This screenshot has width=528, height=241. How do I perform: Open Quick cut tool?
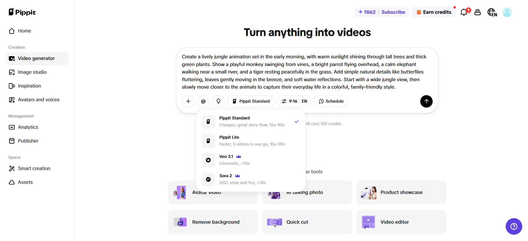click(307, 222)
